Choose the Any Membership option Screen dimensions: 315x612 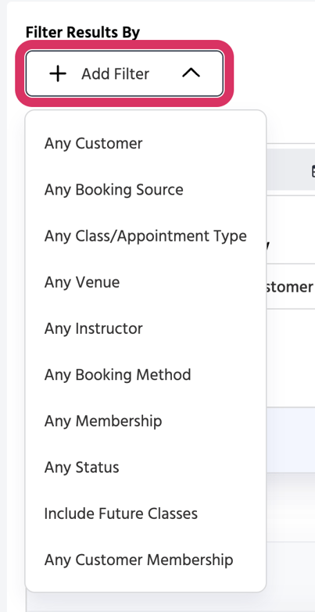(x=145, y=421)
